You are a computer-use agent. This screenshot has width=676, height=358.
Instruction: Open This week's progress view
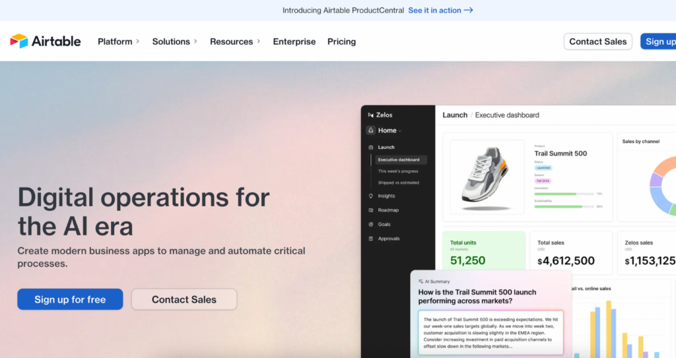(398, 171)
